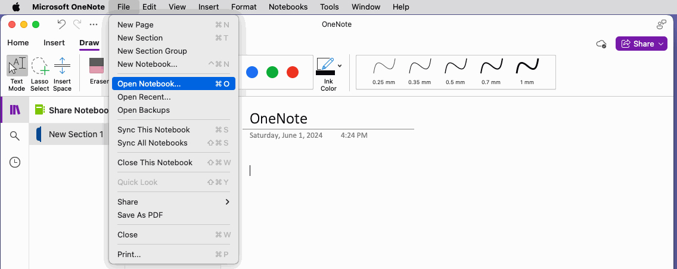Expand the Ink Color dropdown arrow
This screenshot has width=677, height=269.
tap(340, 66)
